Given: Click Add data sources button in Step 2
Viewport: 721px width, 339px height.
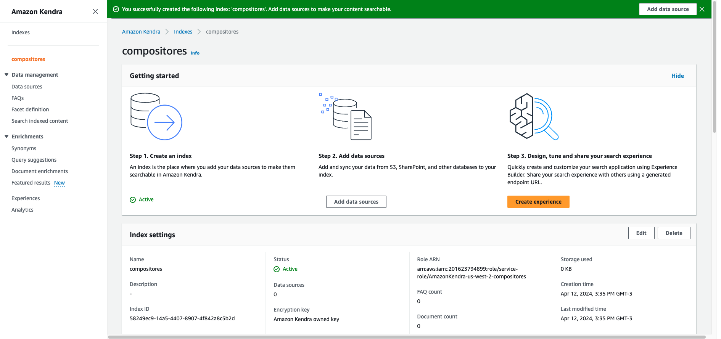Looking at the screenshot, I should (356, 202).
